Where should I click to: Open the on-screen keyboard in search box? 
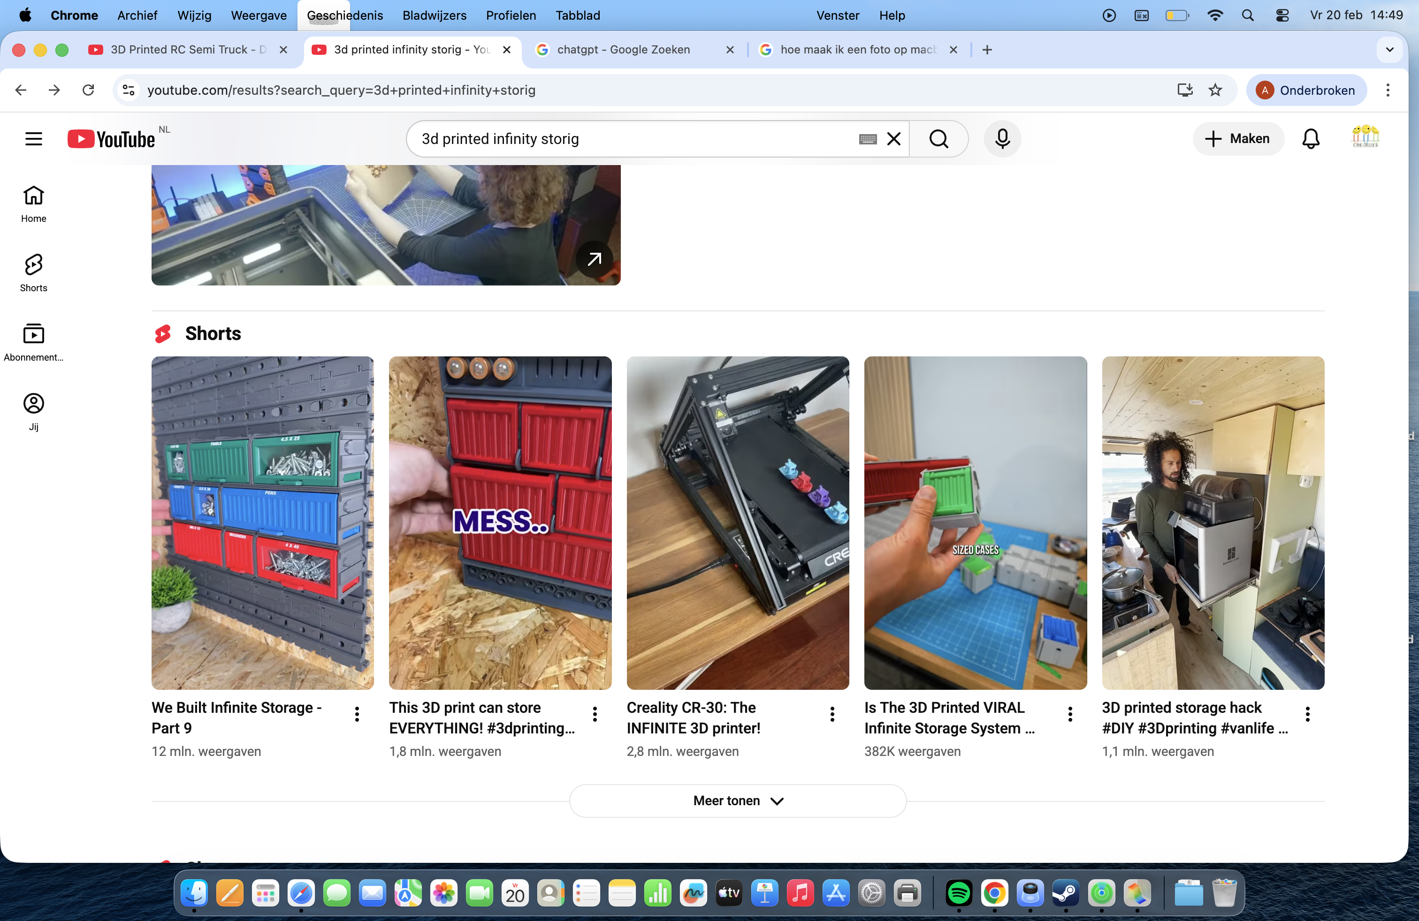point(868,139)
